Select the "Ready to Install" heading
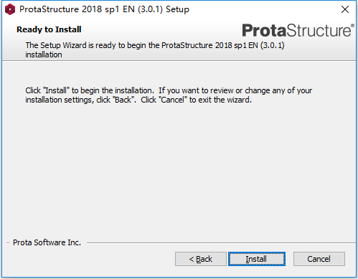 [x=49, y=29]
